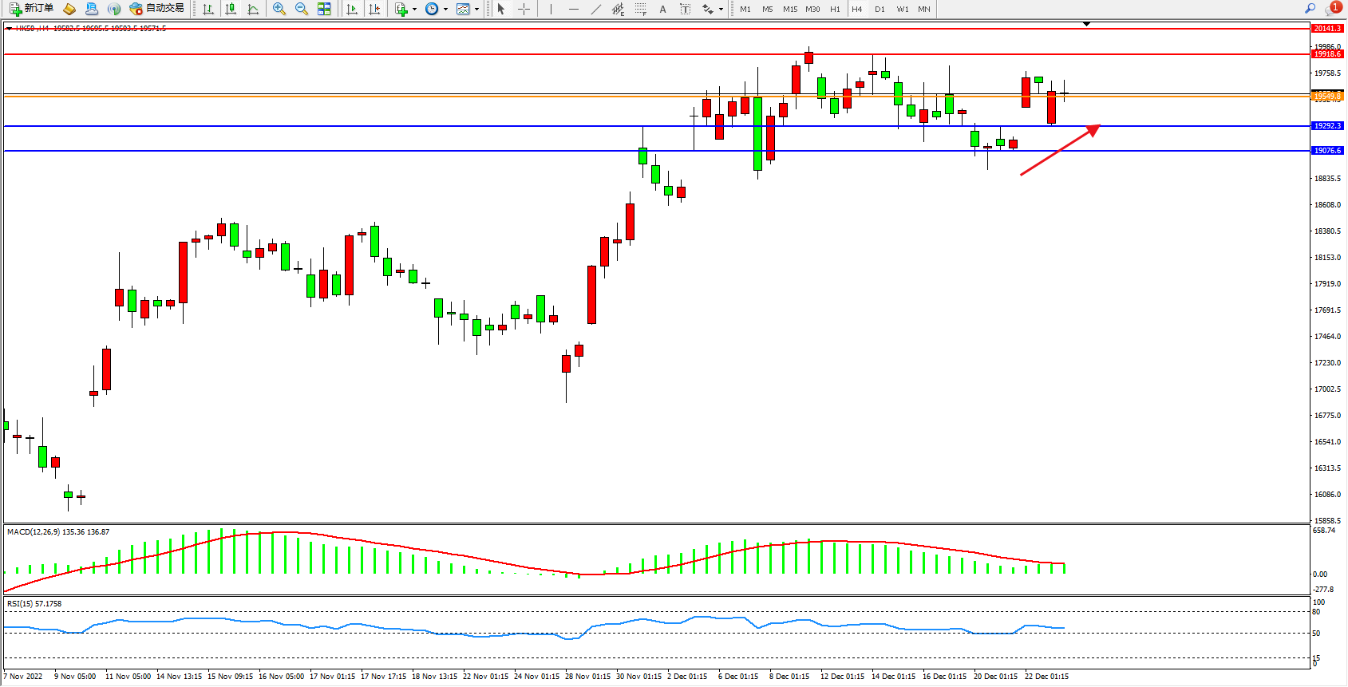
Task: Open the search magnifier icon
Action: point(1310,9)
